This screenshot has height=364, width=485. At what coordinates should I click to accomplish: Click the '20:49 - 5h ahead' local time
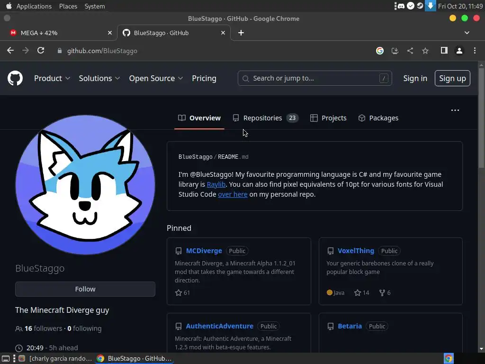tap(46, 348)
